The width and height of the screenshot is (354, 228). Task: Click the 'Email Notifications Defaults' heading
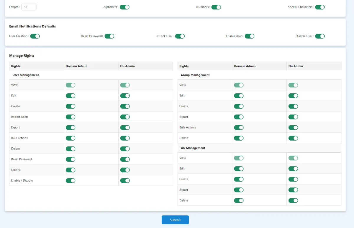(32, 26)
